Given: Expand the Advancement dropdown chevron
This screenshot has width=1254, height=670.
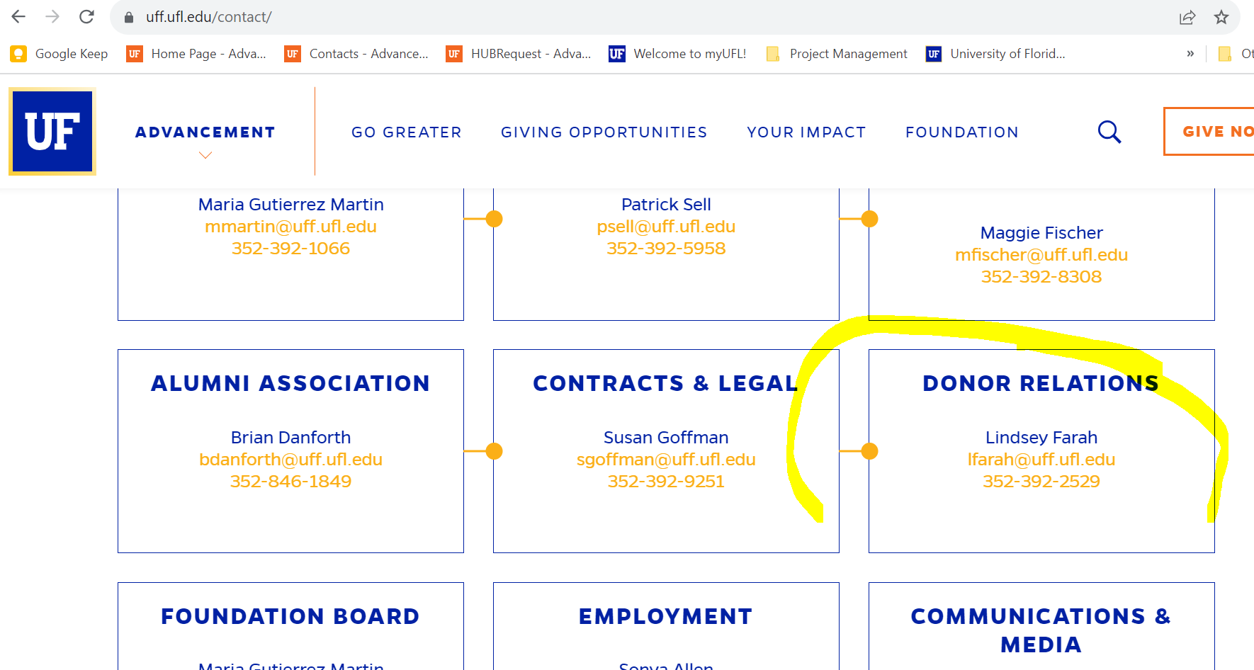Looking at the screenshot, I should point(205,155).
